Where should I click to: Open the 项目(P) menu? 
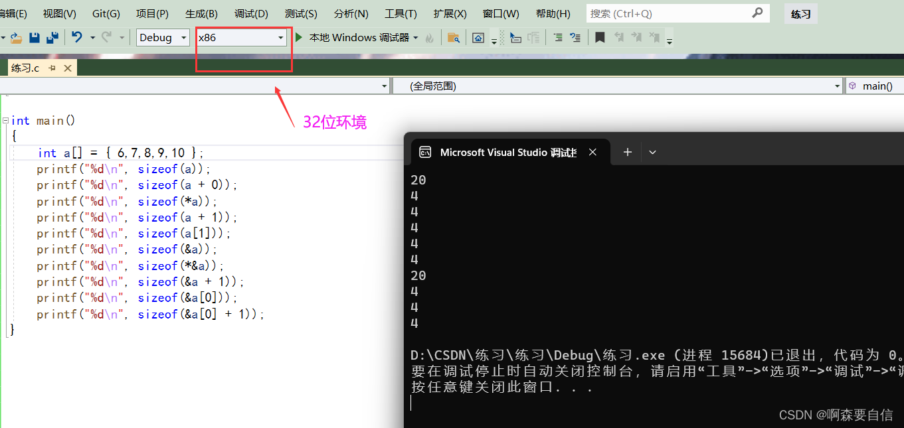click(152, 13)
